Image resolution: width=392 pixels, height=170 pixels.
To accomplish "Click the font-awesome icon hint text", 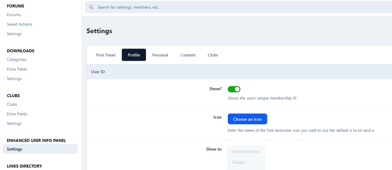I will pos(301,130).
